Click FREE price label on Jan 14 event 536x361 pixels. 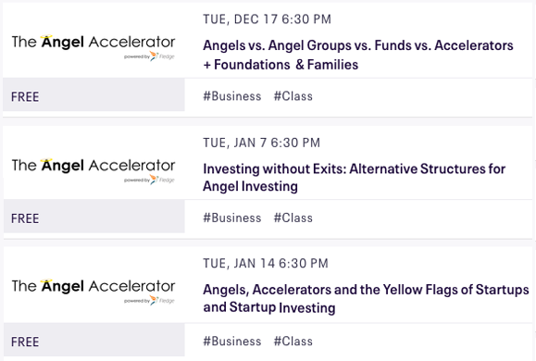25,342
